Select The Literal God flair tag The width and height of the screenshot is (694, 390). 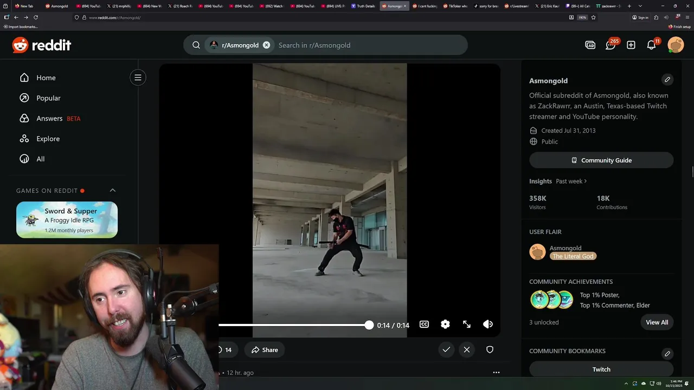point(573,256)
